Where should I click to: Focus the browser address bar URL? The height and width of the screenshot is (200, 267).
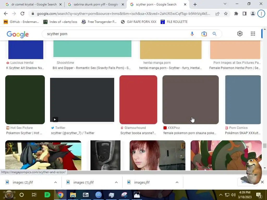123,14
